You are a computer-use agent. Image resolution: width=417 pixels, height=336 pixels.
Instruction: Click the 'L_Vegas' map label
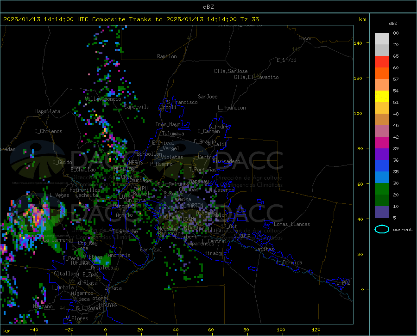pyautogui.click(x=59, y=195)
